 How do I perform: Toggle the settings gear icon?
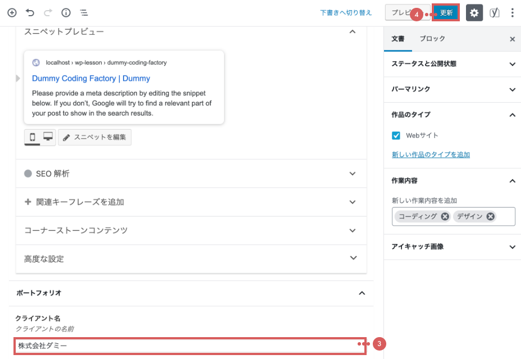point(474,13)
